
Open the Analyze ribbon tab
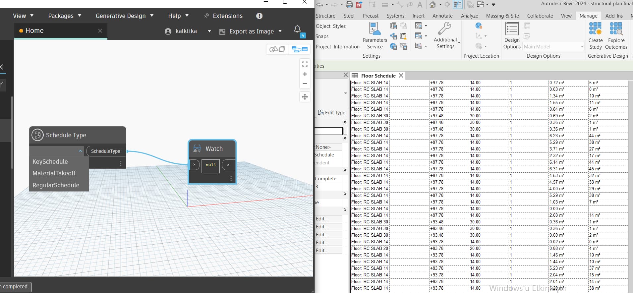469,16
